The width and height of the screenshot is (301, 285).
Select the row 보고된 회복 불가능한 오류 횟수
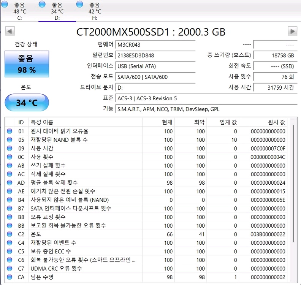click(146, 225)
